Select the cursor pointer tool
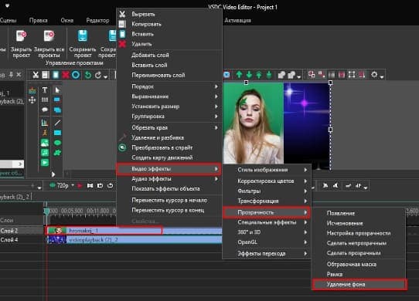419x301 pixels. pos(57,90)
